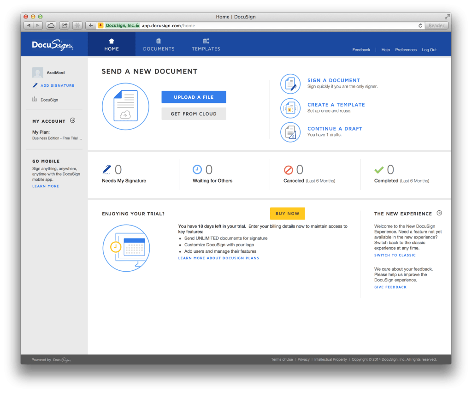Viewport: 472px width, 393px height.
Task: Open My Account arrow icon
Action: point(72,120)
